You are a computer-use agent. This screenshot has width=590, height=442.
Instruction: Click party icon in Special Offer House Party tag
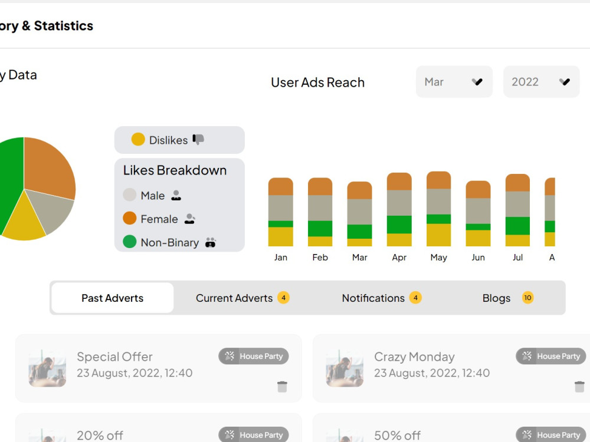click(x=230, y=356)
